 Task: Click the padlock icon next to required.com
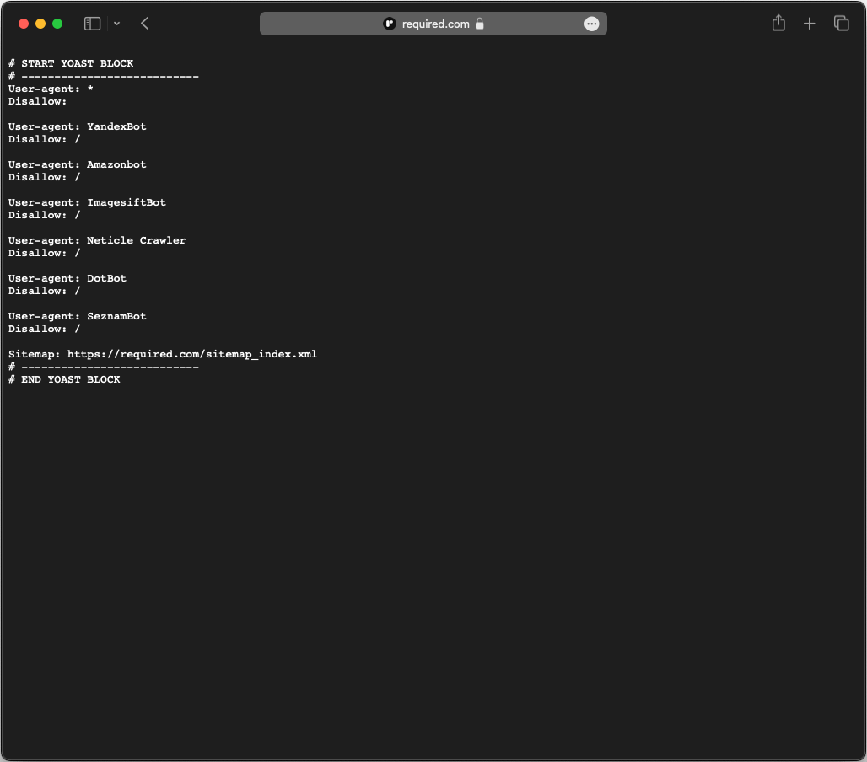click(480, 24)
